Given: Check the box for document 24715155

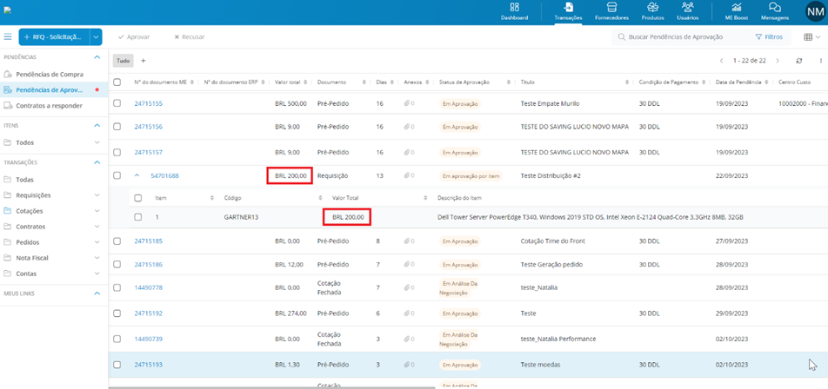Looking at the screenshot, I should click(x=117, y=103).
